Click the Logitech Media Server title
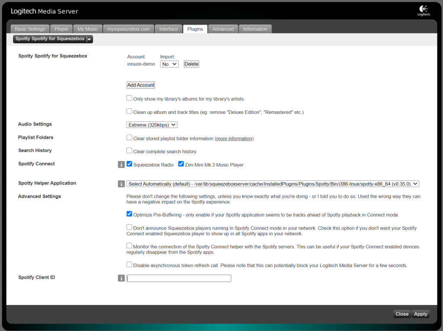This screenshot has height=331, width=443. click(45, 11)
